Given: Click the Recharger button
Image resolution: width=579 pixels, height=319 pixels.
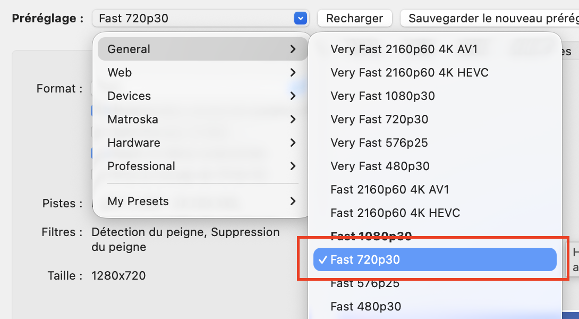Looking at the screenshot, I should point(354,19).
